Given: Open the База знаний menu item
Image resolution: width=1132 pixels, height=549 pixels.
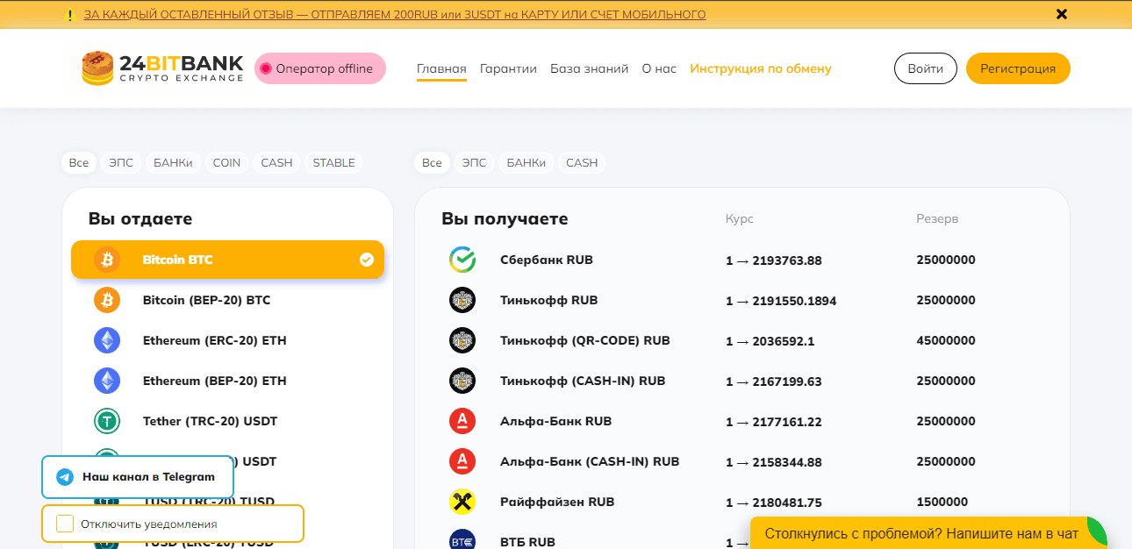Looking at the screenshot, I should click(x=589, y=68).
